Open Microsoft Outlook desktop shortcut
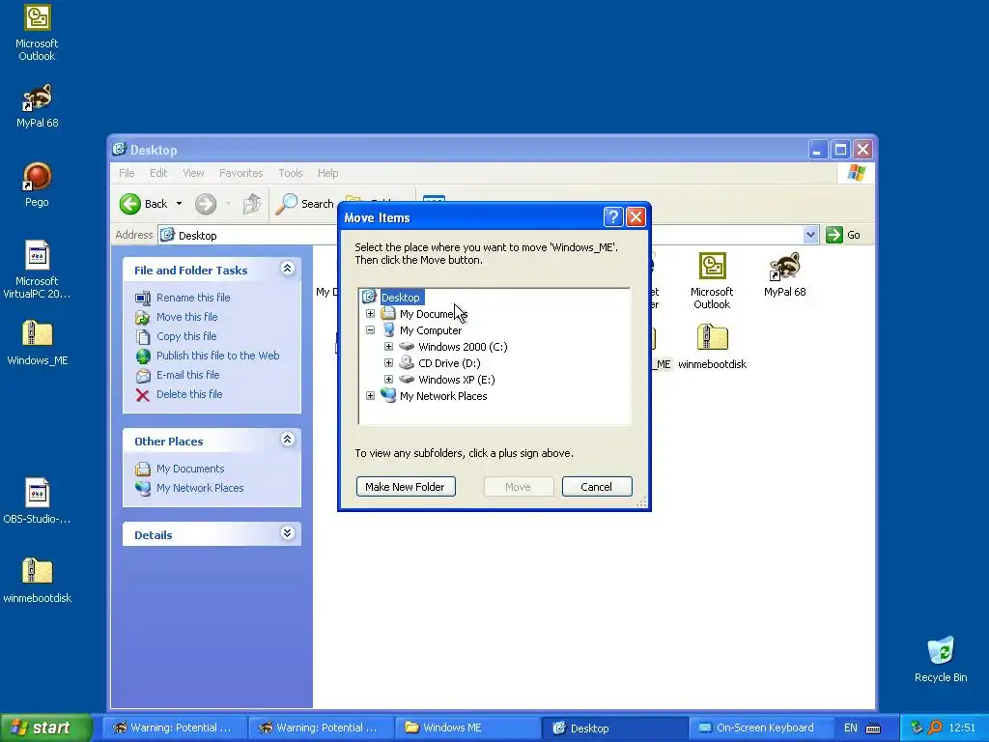Image resolution: width=989 pixels, height=742 pixels. 37,32
